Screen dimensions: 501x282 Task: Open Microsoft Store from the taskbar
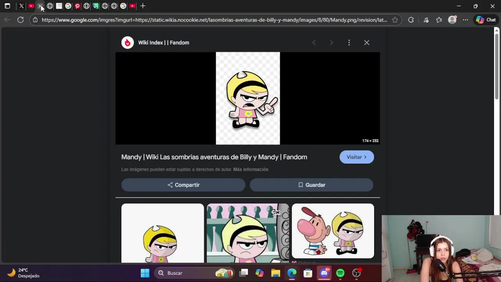308,273
